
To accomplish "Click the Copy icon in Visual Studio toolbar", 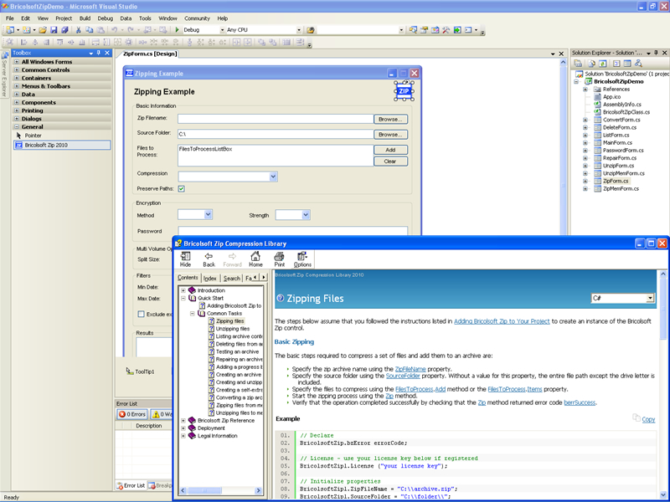I will (90, 30).
